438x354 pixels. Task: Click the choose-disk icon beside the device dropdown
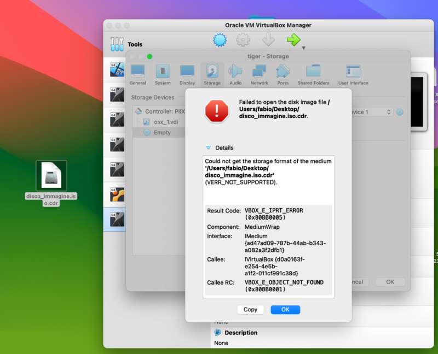400,112
